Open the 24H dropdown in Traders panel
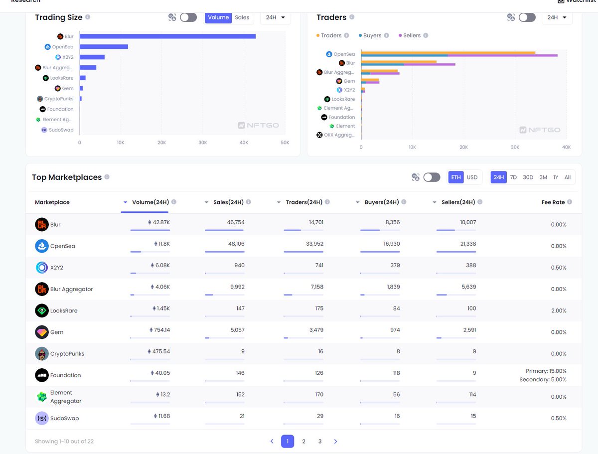This screenshot has height=454, width=598. click(x=557, y=17)
